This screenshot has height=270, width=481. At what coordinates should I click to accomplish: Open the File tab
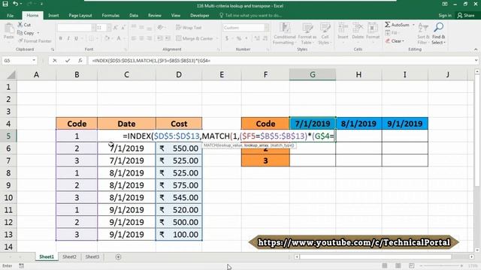(x=10, y=15)
